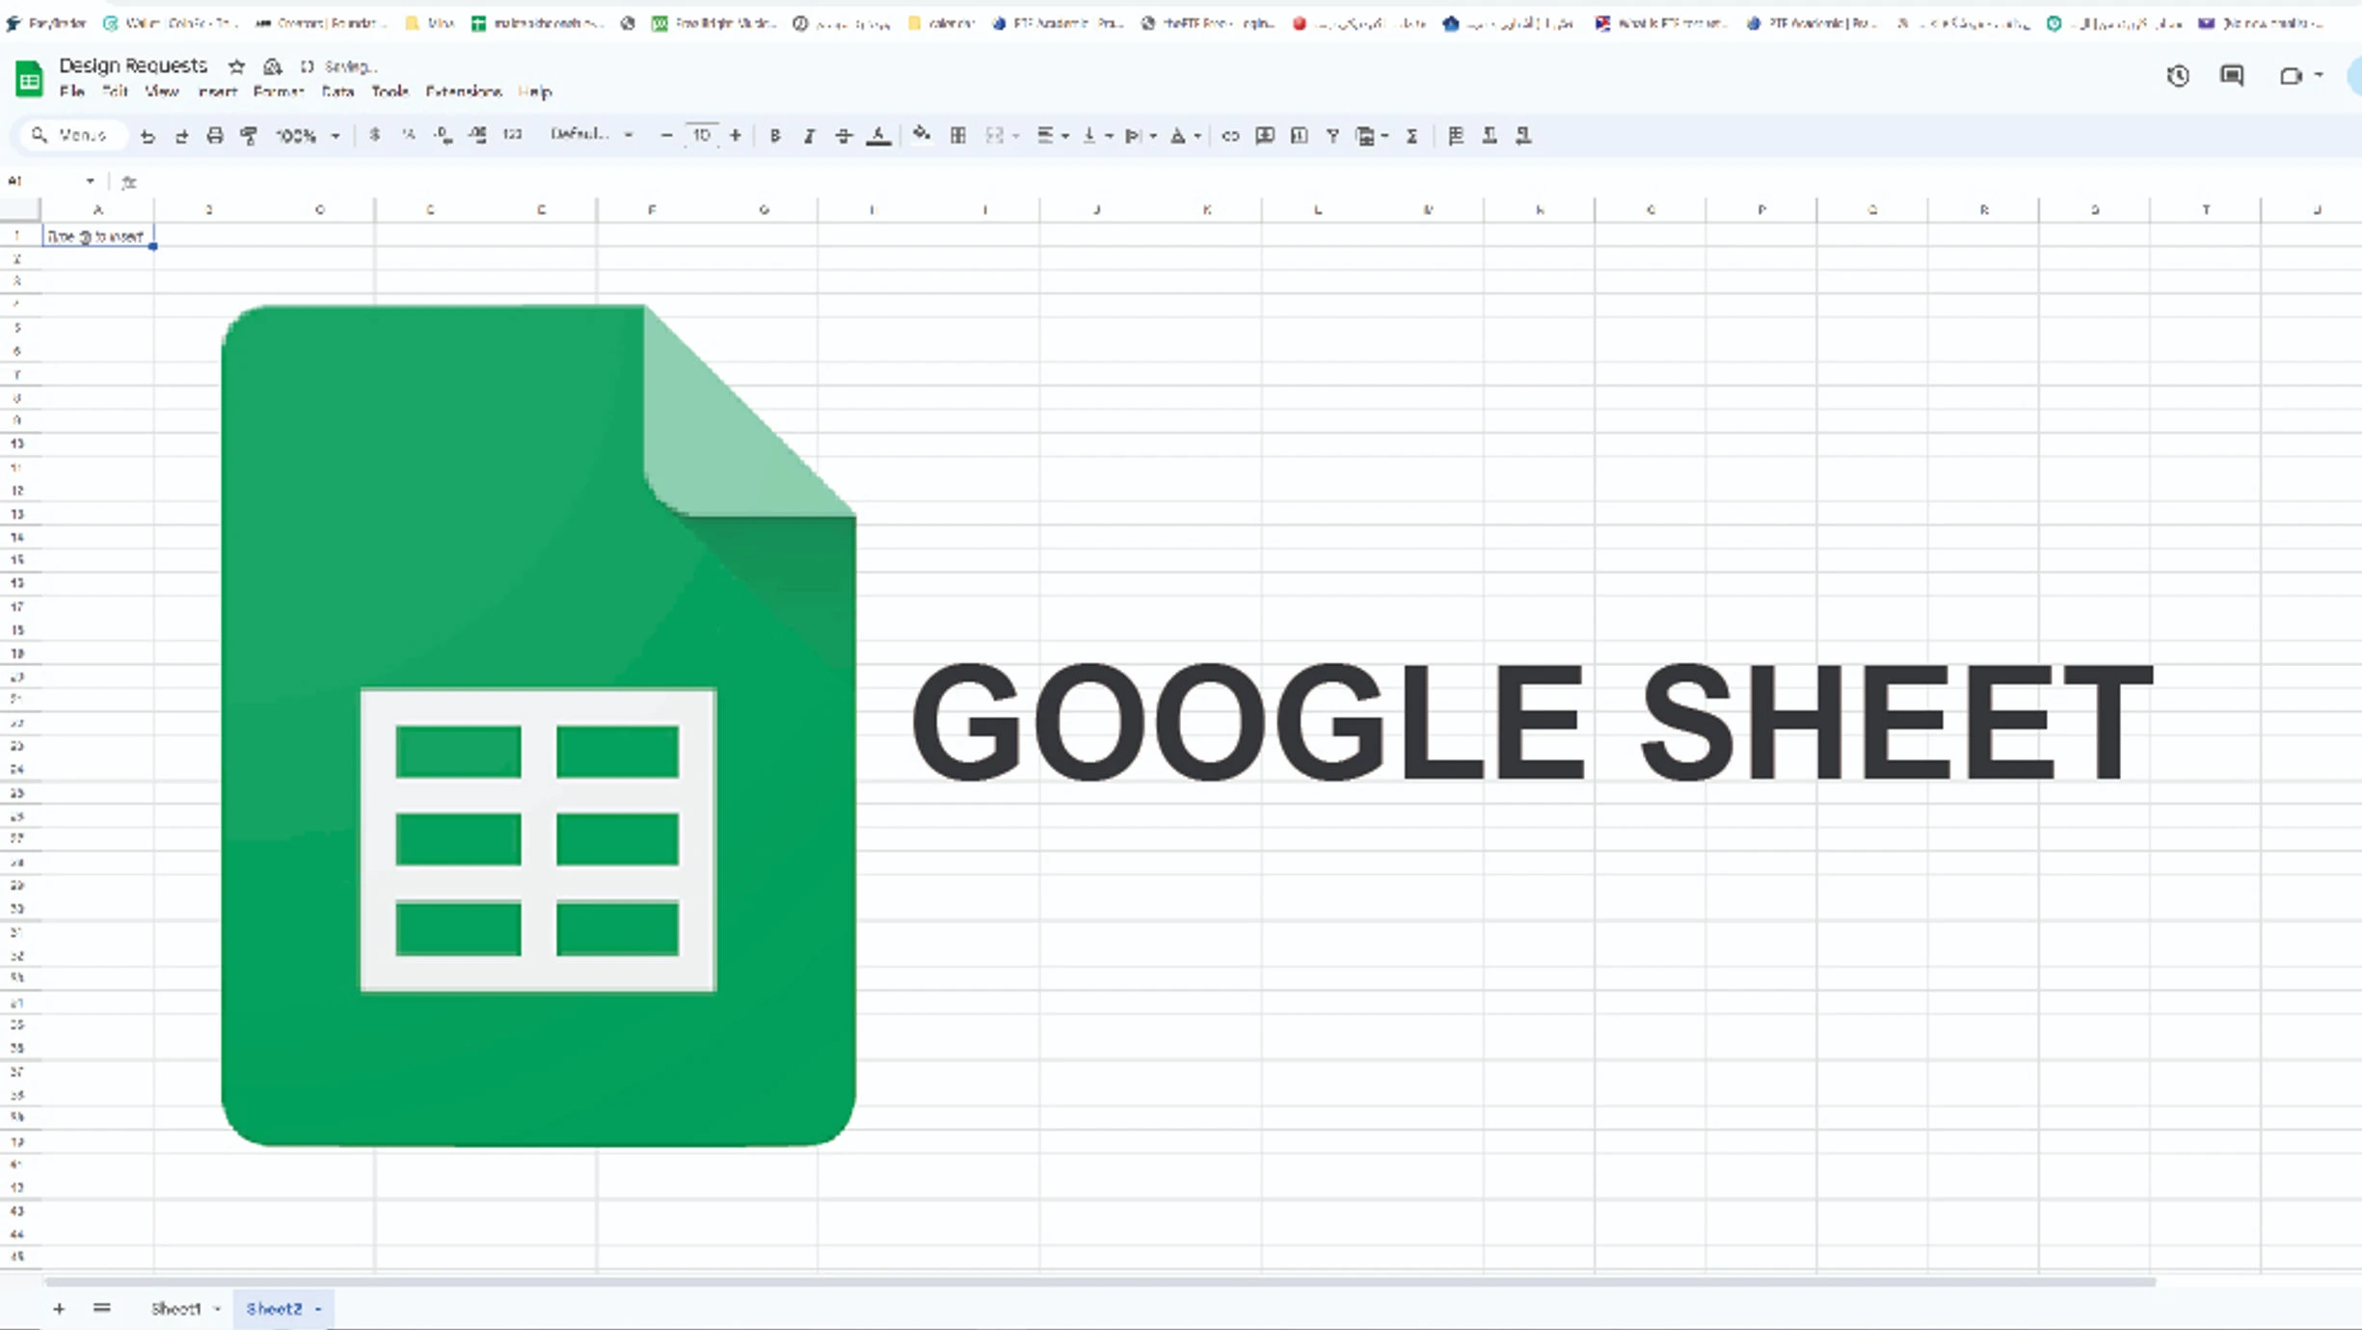
Task: Star the Design Requests document
Action: click(x=236, y=66)
